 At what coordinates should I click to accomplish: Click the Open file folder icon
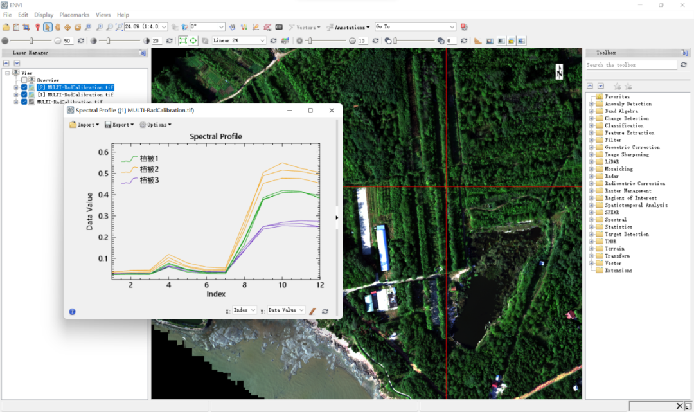click(6, 27)
